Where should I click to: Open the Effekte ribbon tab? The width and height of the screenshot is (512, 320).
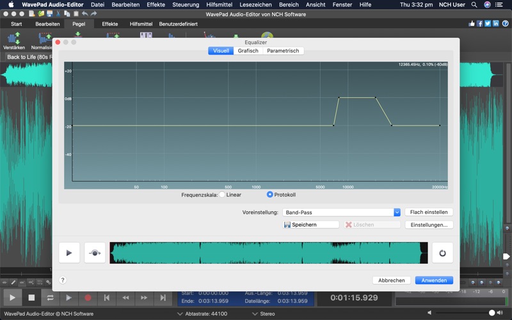click(x=109, y=24)
